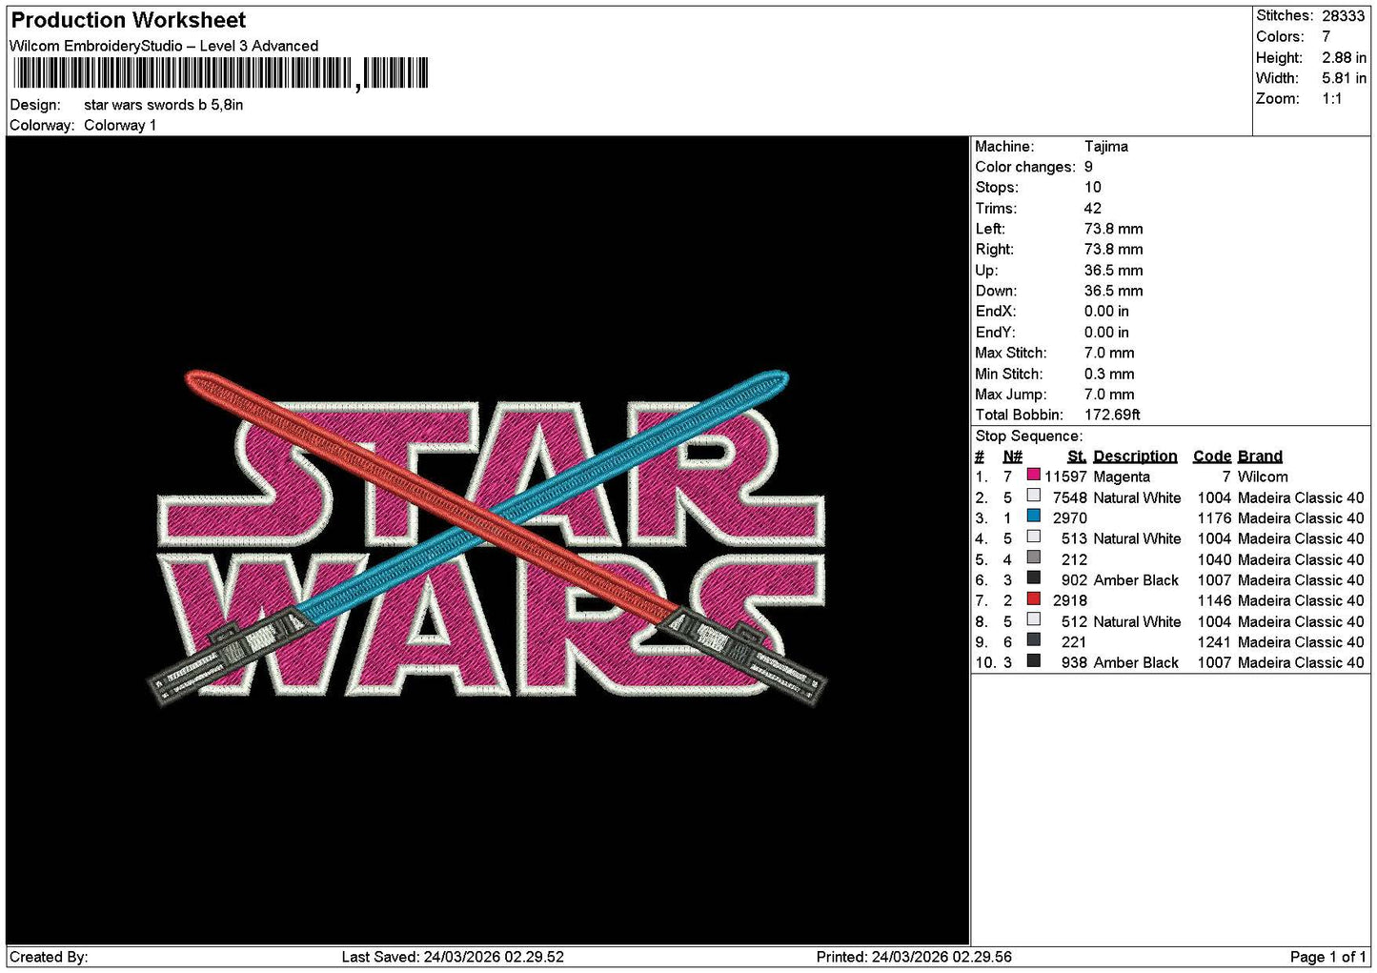
Task: Click the 'St.' column header
Action: pyautogui.click(x=1077, y=456)
